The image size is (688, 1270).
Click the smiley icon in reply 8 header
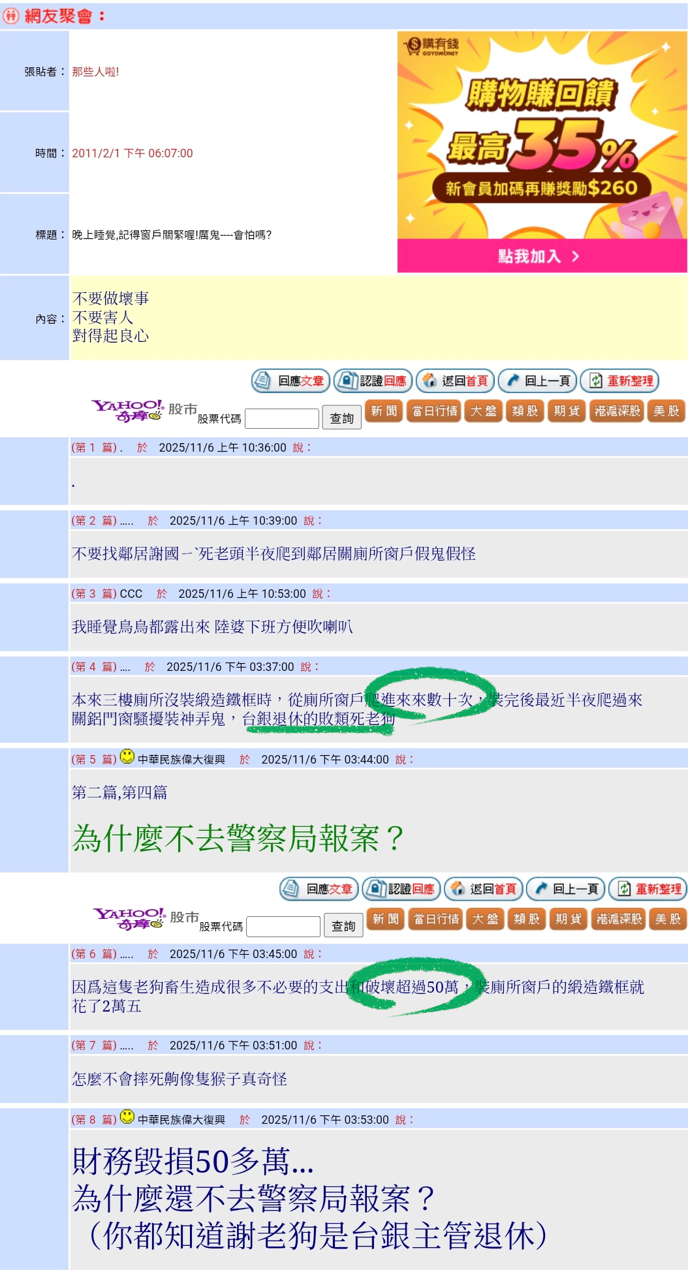(x=127, y=1117)
